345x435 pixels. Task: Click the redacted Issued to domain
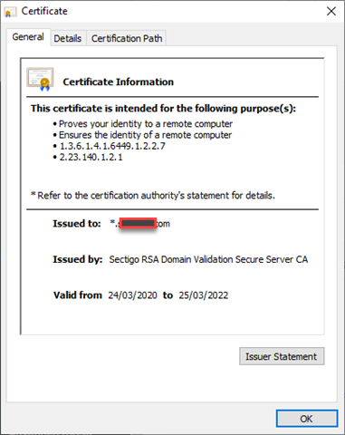click(x=140, y=224)
